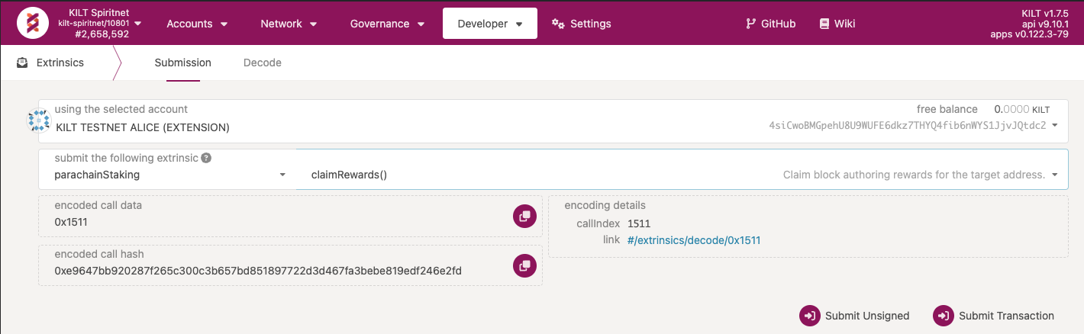The width and height of the screenshot is (1084, 334).
Task: Switch to the Decode tab
Action: pos(263,63)
